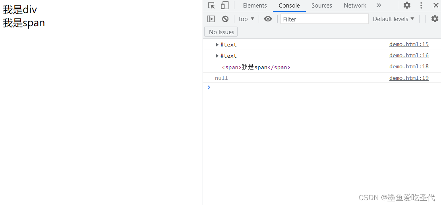Open source link demo.html:16
441x205 pixels.
409,55
